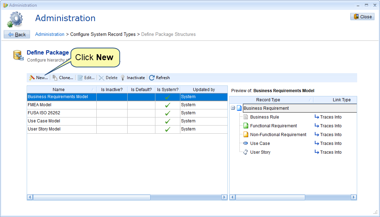Click the green Functional Requirement icon
This screenshot has width=380, height=217.
246,126
